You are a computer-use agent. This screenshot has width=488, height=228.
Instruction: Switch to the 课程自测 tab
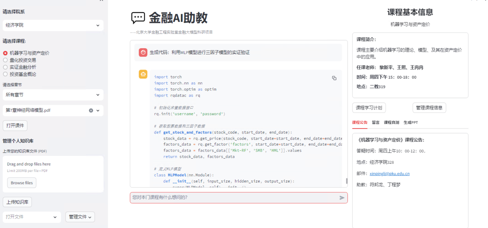pos(391,123)
